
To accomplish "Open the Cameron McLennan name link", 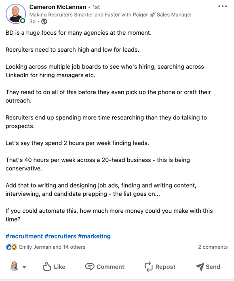I will [58, 7].
